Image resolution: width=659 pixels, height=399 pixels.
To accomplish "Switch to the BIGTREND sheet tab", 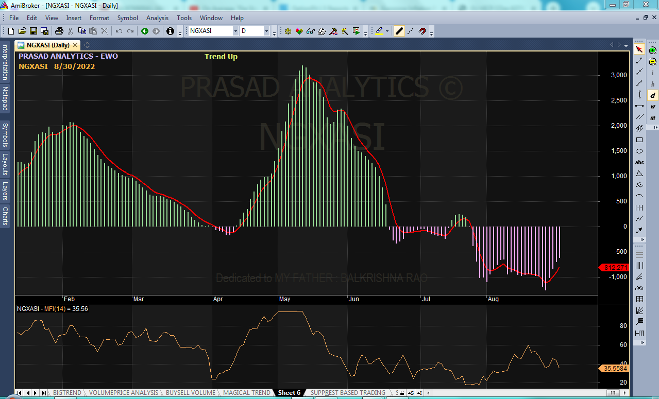I will 67,393.
